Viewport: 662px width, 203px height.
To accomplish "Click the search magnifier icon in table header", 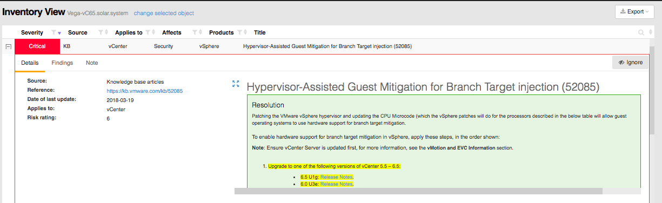I will click(x=641, y=33).
